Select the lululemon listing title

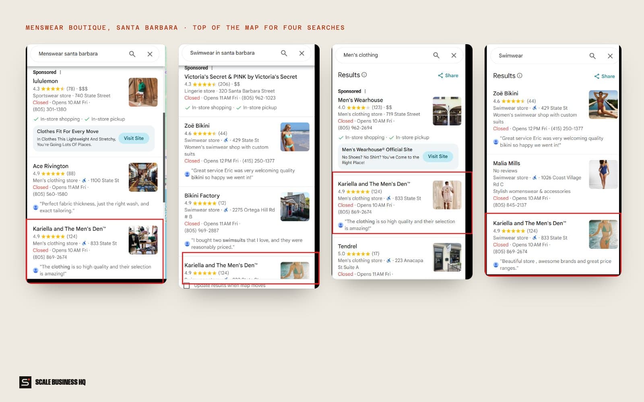click(45, 81)
